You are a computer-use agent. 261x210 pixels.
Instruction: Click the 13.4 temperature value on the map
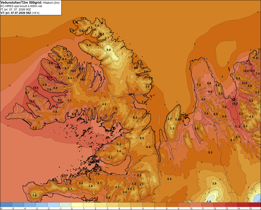click(252, 71)
